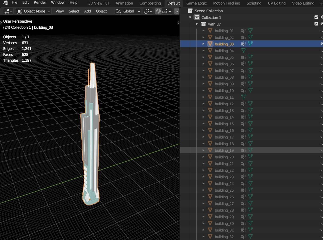
Task: Click the modifiers icon on building_03 row
Action: coord(243,44)
